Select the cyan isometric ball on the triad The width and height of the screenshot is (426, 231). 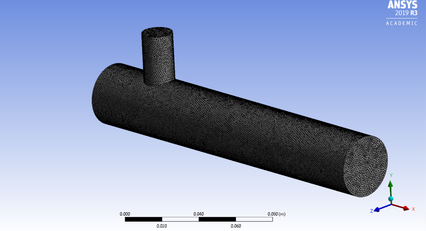391,199
